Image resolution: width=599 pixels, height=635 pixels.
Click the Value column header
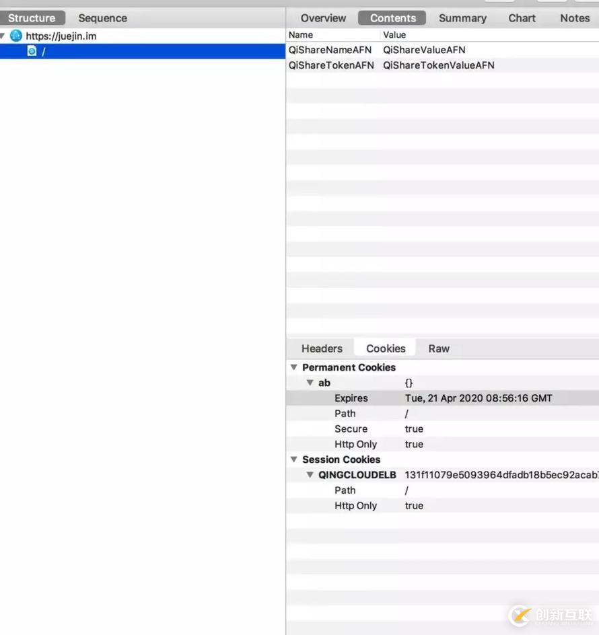394,35
